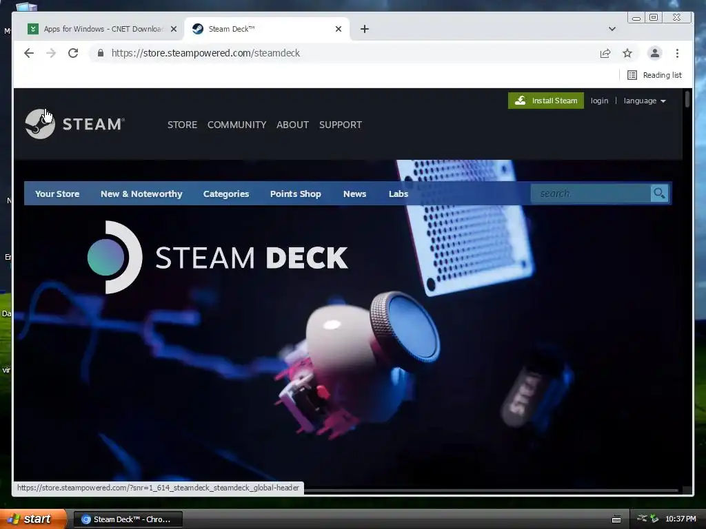The width and height of the screenshot is (706, 529).
Task: Expand the tab search chevron
Action: tap(612, 29)
